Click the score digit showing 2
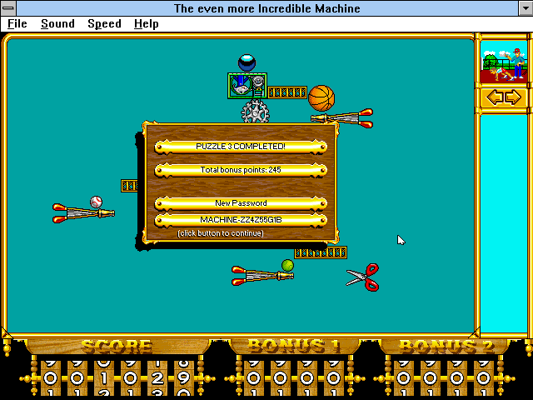This screenshot has height=400, width=533. pyautogui.click(x=157, y=377)
